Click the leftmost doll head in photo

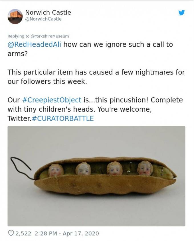[x=56, y=170]
